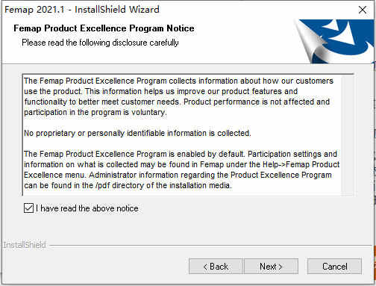Click the disclosure text box scrollbar track
376x286 pixels.
pos(347,135)
